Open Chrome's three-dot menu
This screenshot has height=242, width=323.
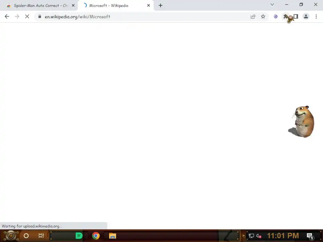pyautogui.click(x=316, y=16)
